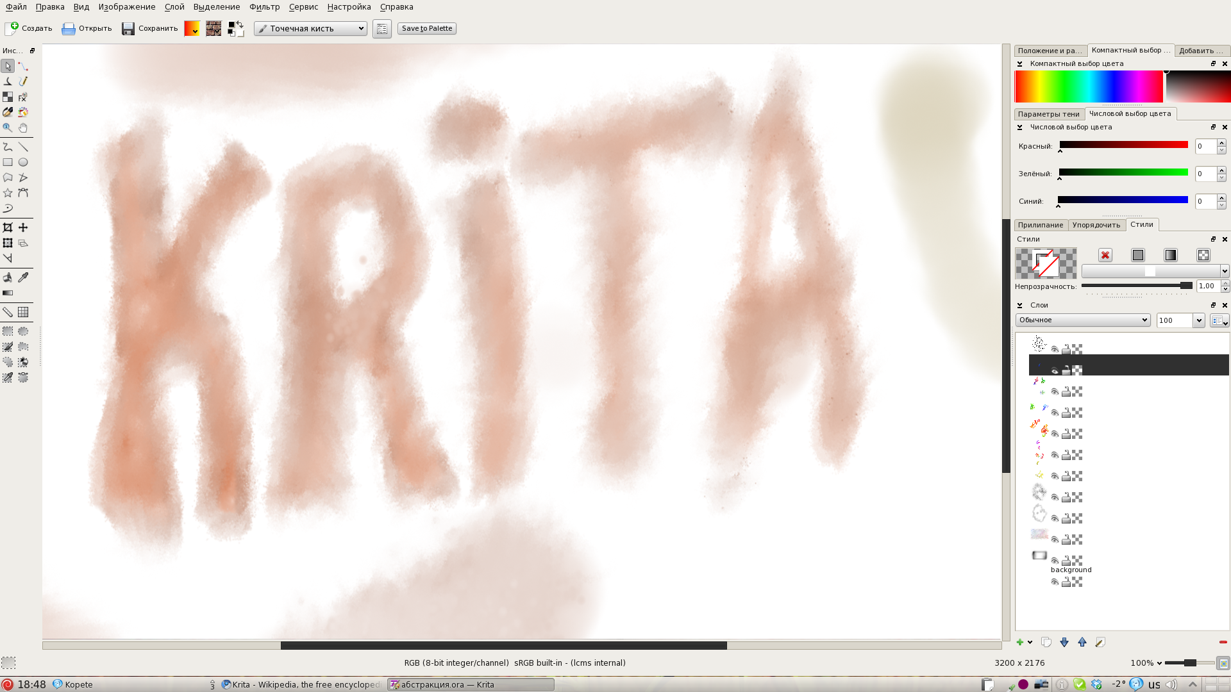This screenshot has height=692, width=1231.
Task: Select the rectangle shape tool
Action: point(8,162)
